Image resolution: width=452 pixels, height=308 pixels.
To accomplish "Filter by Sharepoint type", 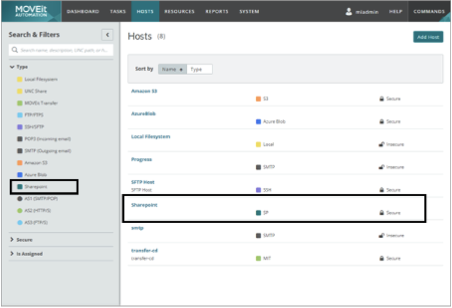I will 32,187.
